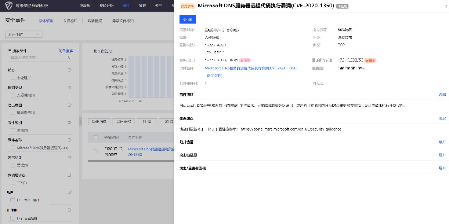This screenshot has height=224, width=449.
Task: Check the 高危(1) severity filter
Action: tap(13, 130)
